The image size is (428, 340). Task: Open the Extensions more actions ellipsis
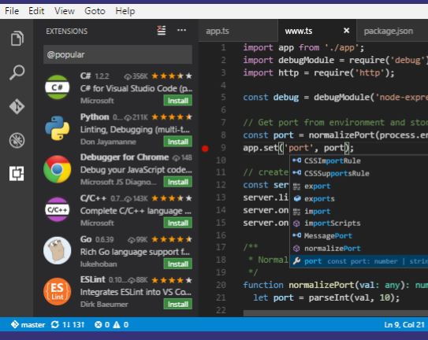point(181,30)
